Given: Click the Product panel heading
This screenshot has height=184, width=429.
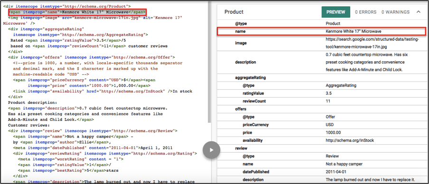Looking at the screenshot, I should [x=234, y=12].
